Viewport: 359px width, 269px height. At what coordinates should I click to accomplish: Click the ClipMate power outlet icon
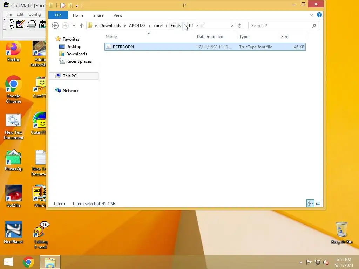[x=11, y=24]
